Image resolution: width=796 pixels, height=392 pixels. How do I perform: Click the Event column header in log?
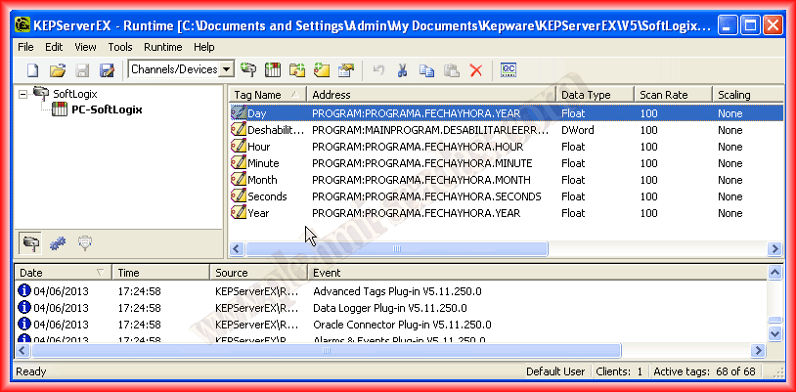[538, 273]
